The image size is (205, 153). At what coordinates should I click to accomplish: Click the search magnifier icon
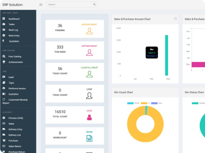95,4
